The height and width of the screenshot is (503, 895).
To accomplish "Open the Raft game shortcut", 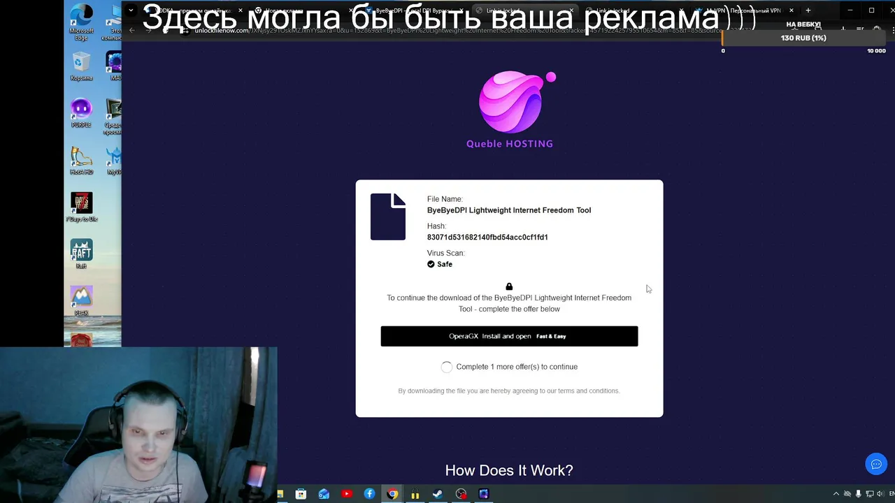I will click(x=81, y=254).
